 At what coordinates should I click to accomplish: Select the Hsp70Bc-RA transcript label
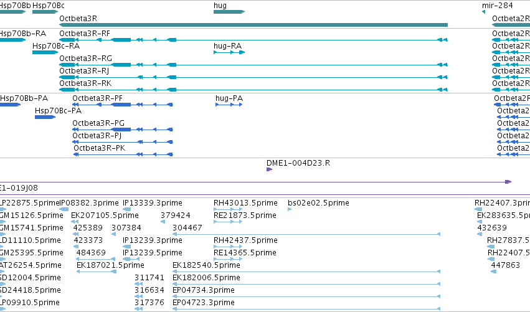point(56,46)
